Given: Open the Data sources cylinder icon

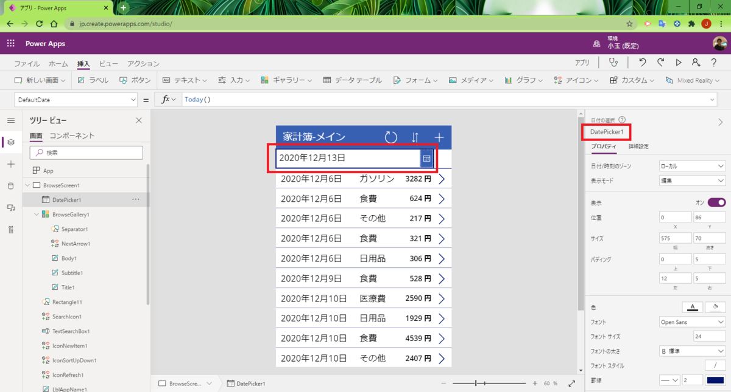Looking at the screenshot, I should tap(10, 186).
